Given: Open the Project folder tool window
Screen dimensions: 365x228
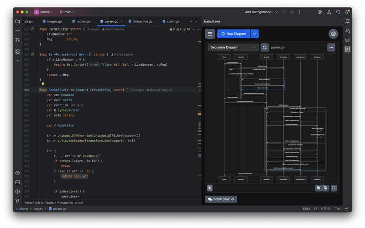Looking at the screenshot, I should click(17, 21).
